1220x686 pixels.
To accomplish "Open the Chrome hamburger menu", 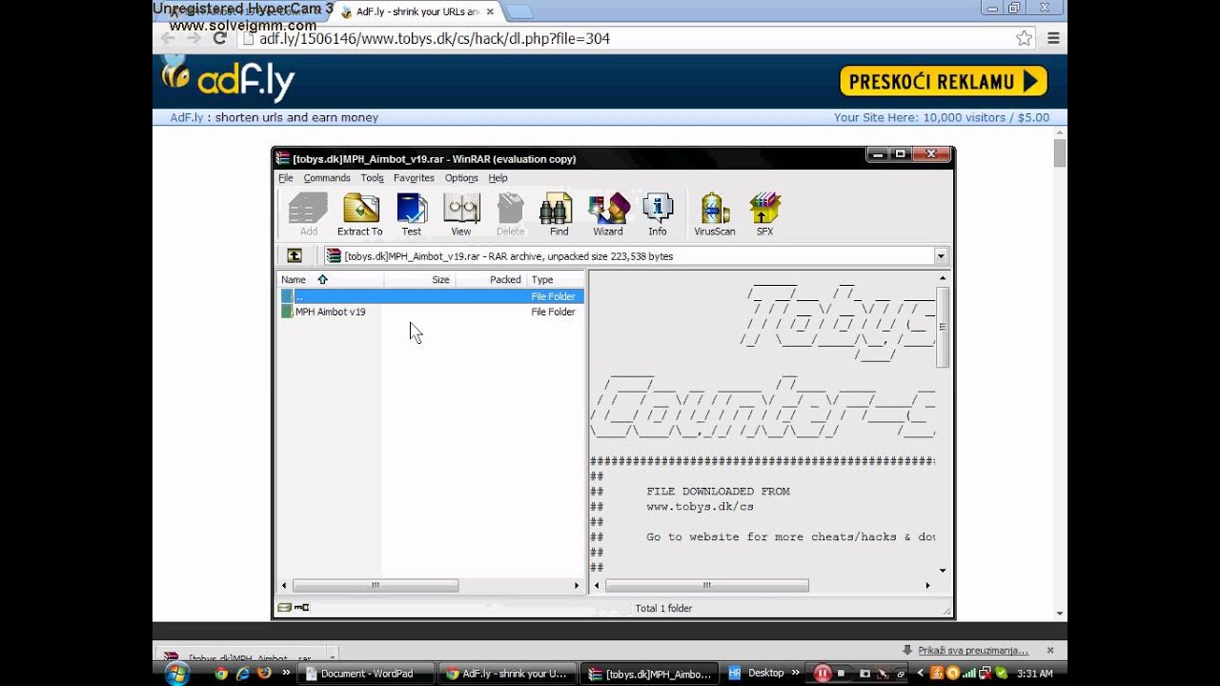I will [1053, 38].
